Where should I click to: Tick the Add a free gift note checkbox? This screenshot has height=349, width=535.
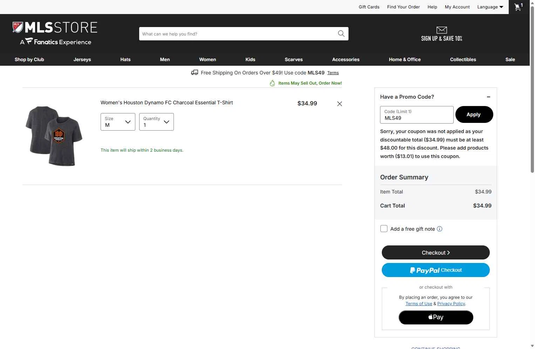(x=384, y=229)
